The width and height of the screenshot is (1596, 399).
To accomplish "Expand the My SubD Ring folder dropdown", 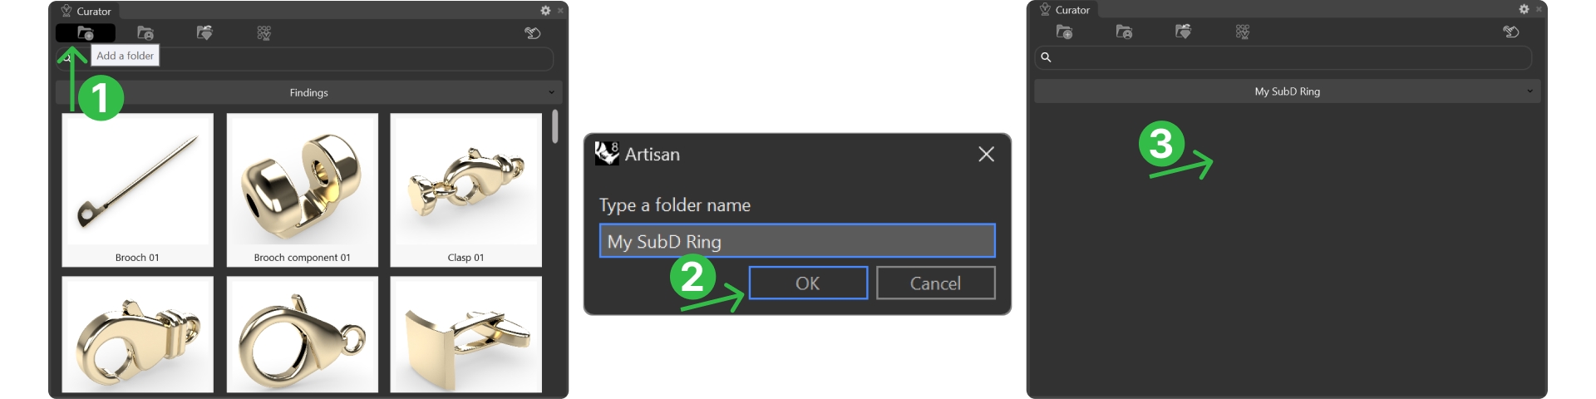I will 1529,91.
